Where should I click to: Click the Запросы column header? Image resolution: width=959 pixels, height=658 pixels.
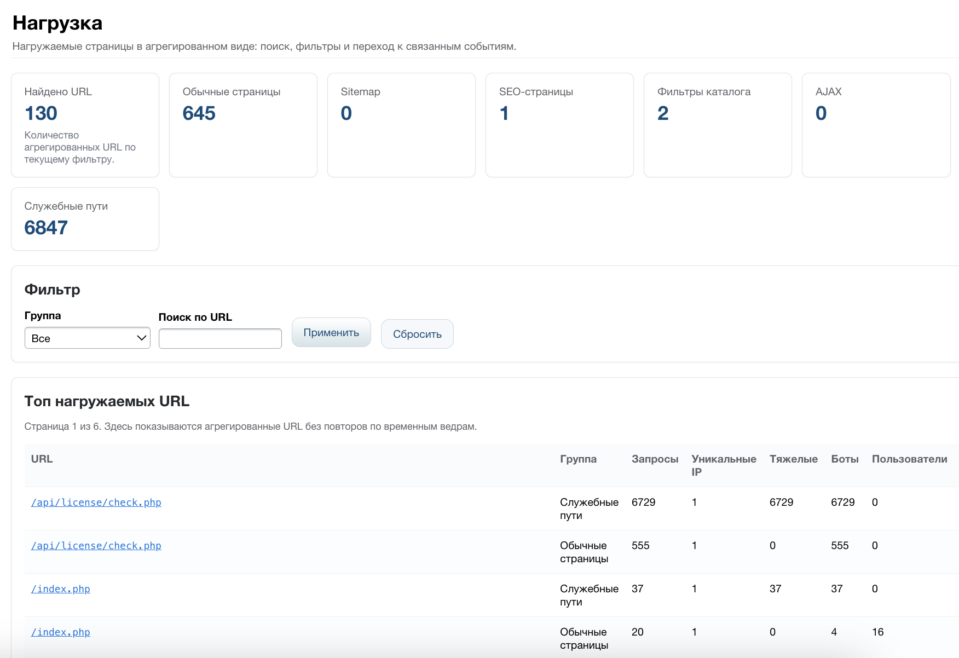coord(655,459)
